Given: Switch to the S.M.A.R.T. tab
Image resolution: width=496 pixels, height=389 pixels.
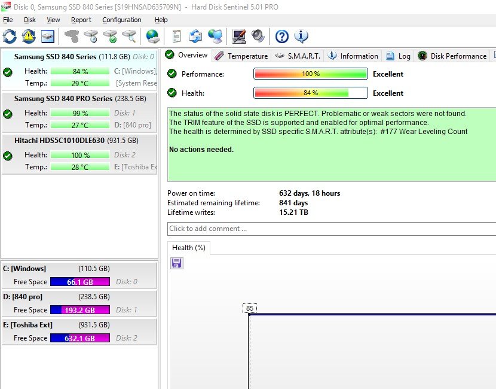Looking at the screenshot, I should (298, 56).
